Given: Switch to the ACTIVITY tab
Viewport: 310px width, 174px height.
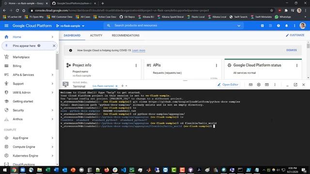Looking at the screenshot, I should coord(96,35).
